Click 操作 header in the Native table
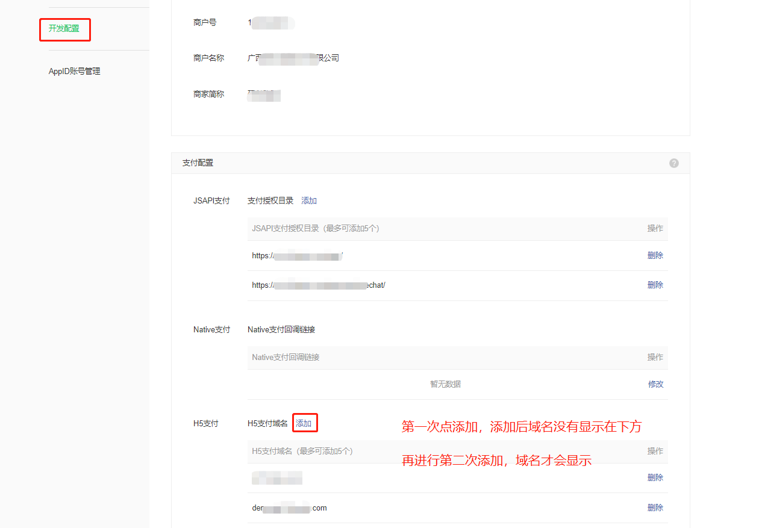 click(655, 357)
